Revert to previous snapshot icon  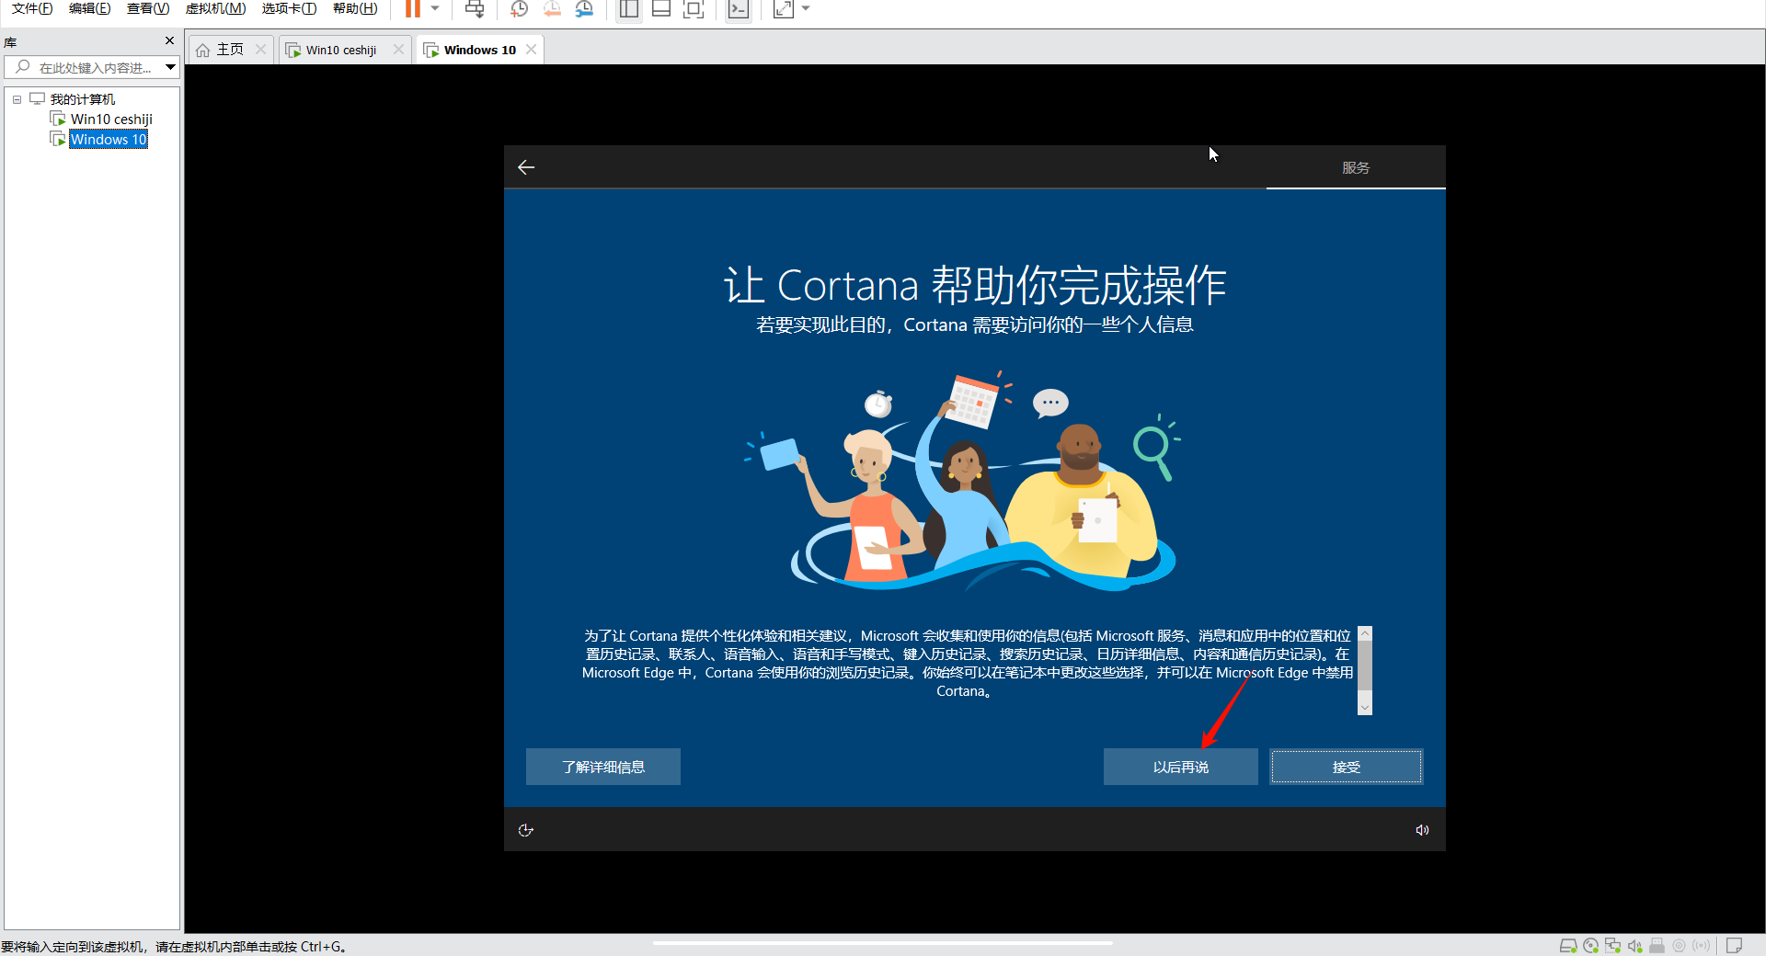552,9
